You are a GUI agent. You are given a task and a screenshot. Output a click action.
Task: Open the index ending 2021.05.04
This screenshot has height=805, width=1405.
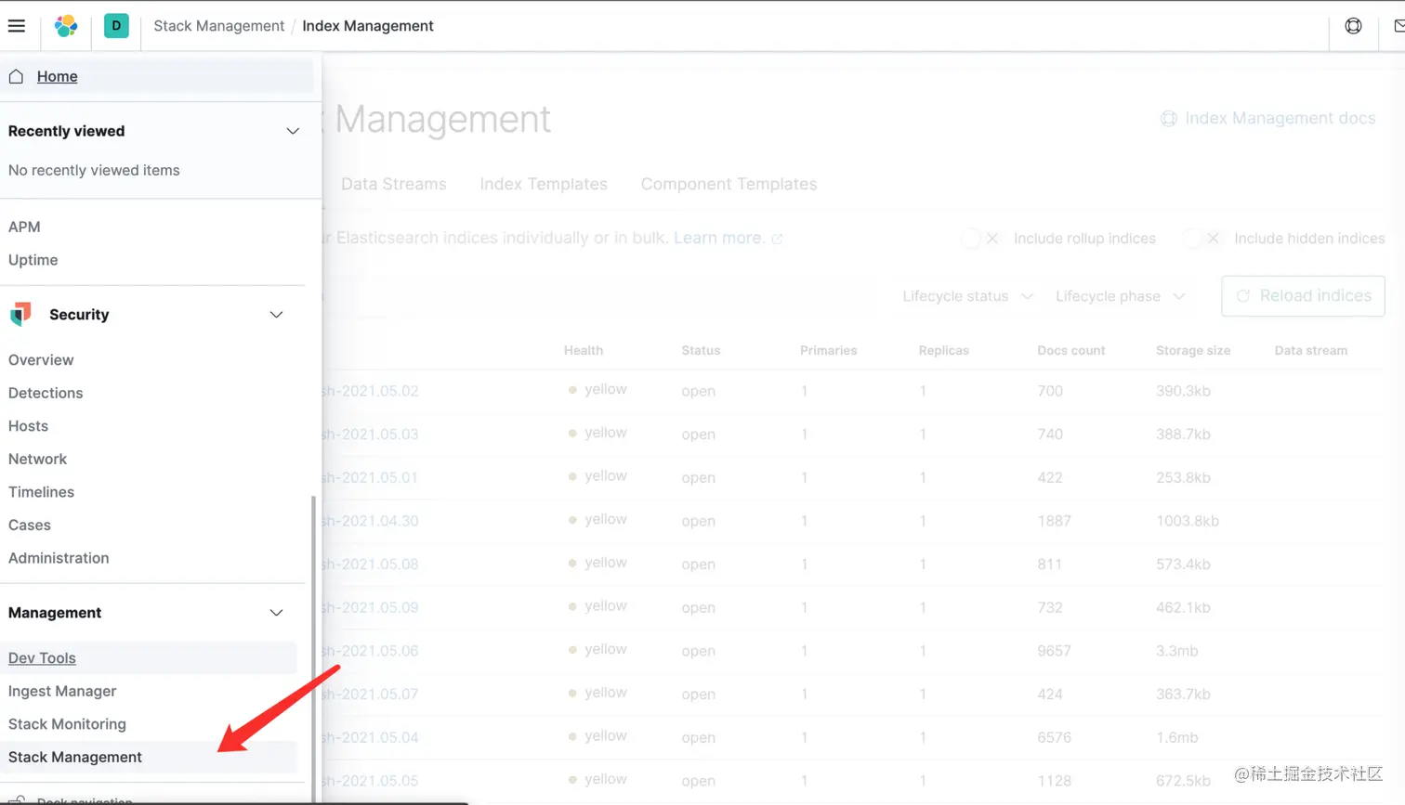click(370, 737)
